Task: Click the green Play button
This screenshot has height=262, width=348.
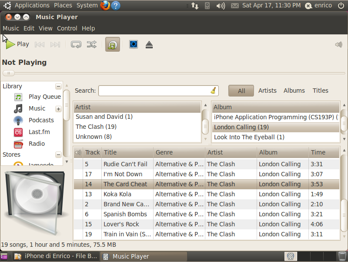Action: pyautogui.click(x=17, y=44)
